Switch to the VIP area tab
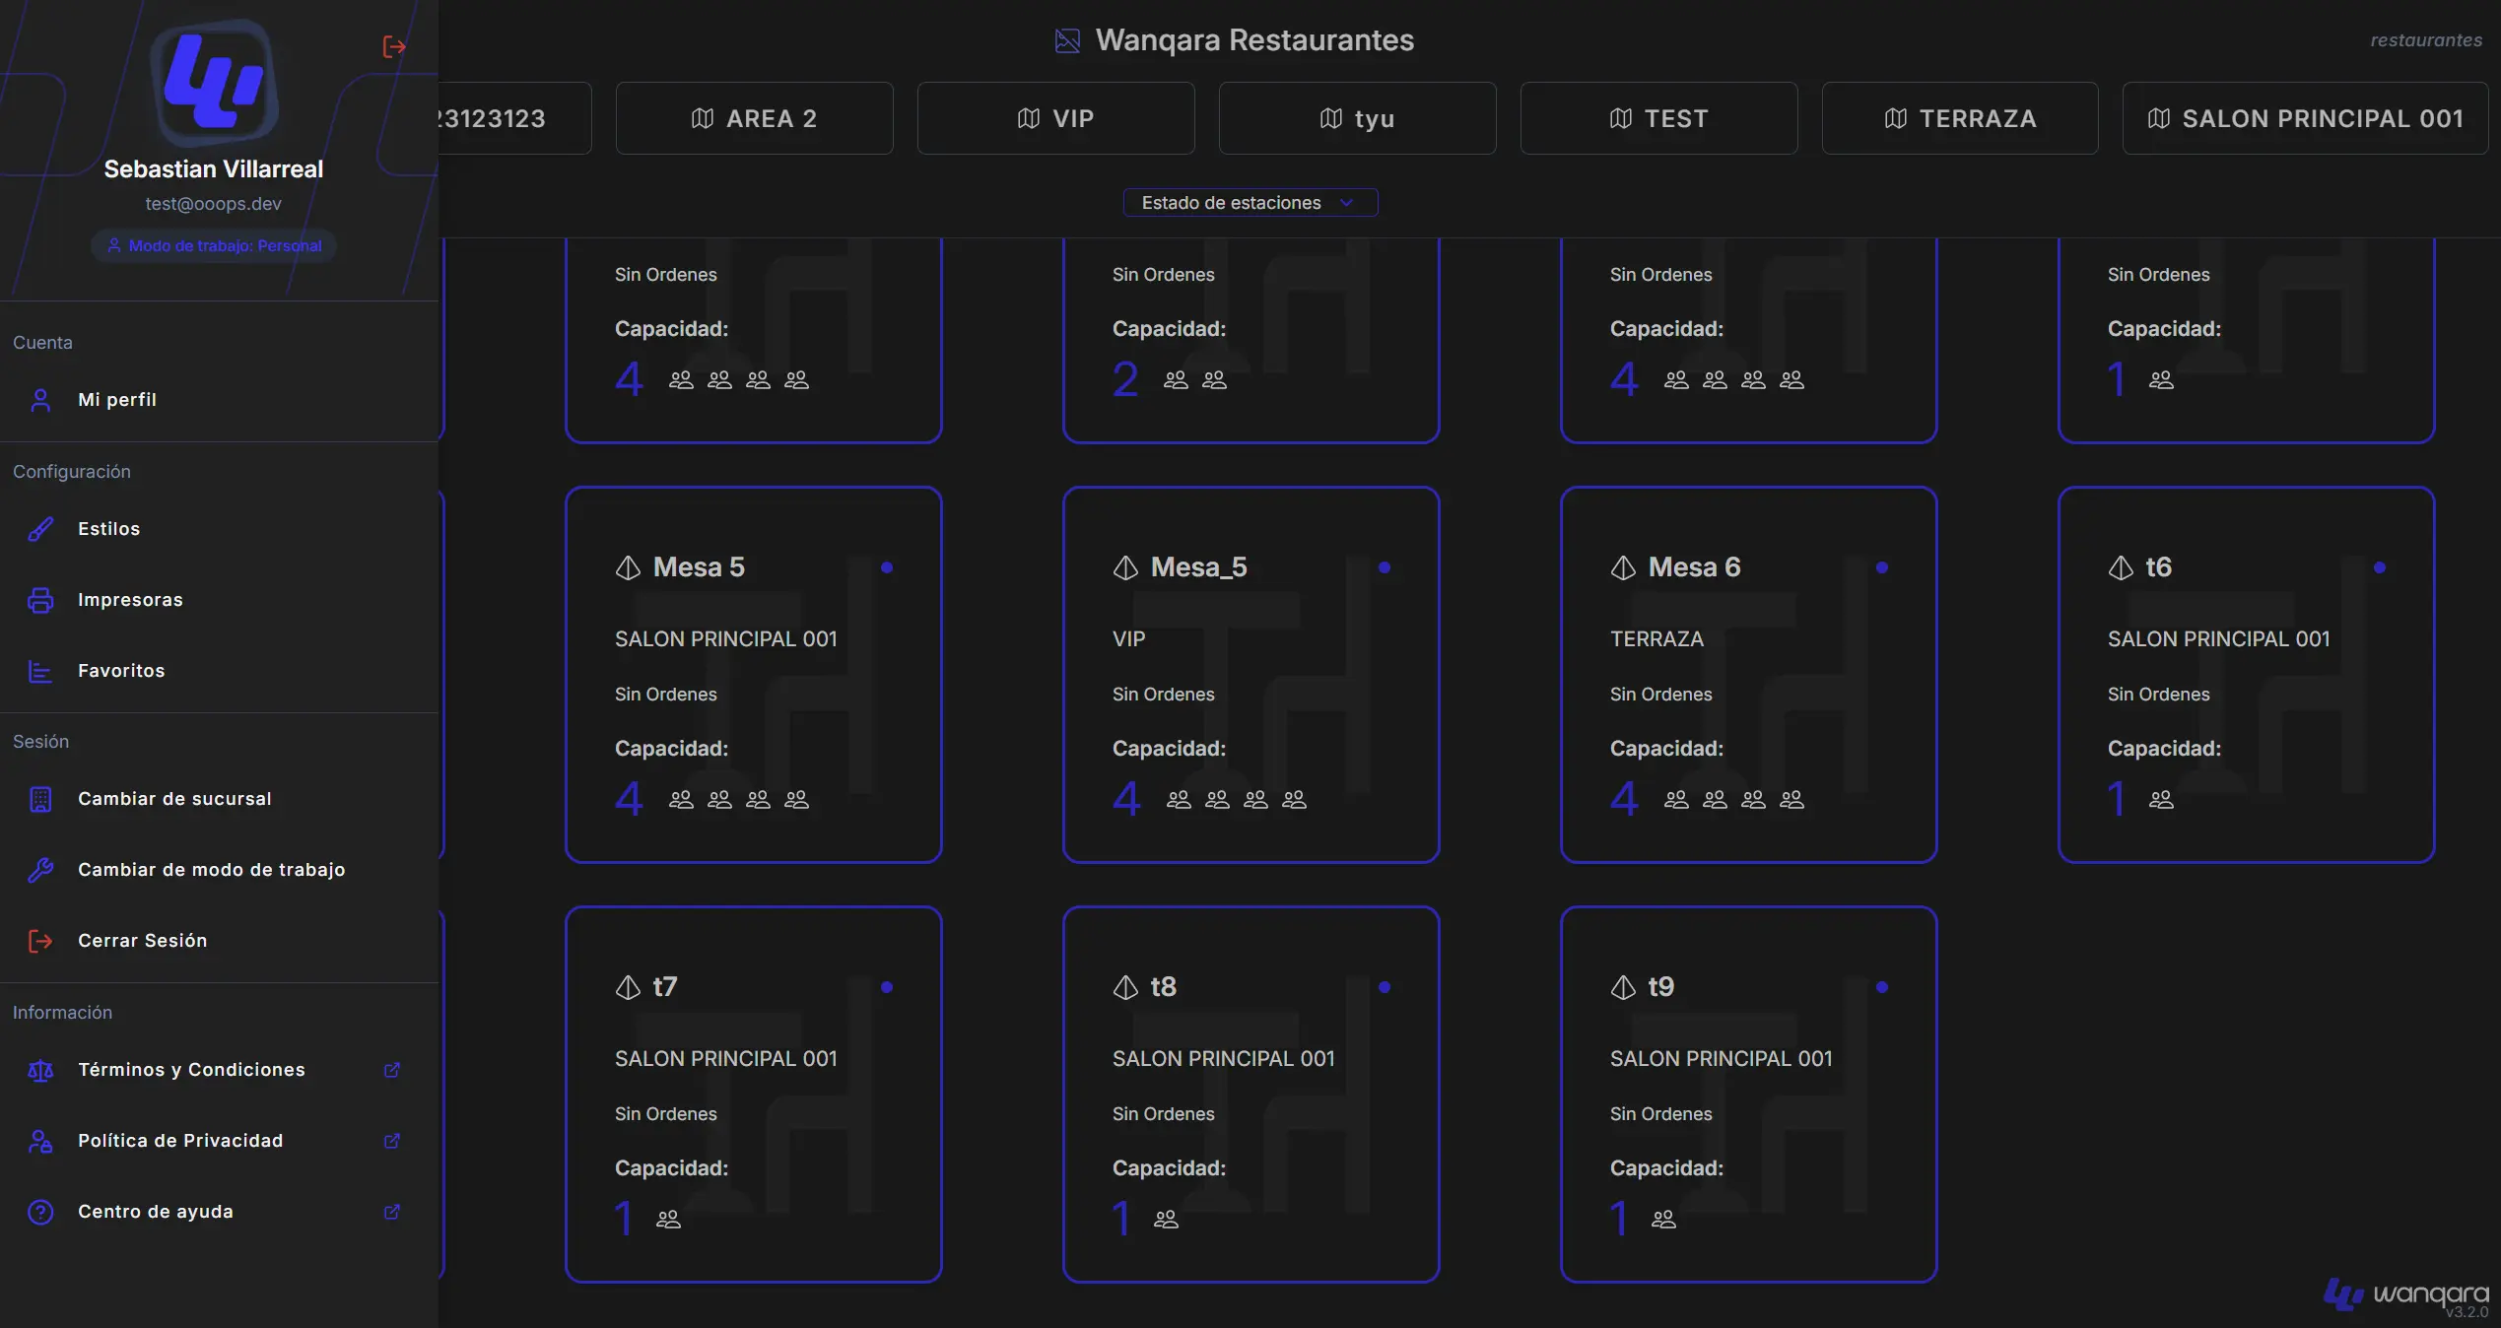 coord(1056,118)
